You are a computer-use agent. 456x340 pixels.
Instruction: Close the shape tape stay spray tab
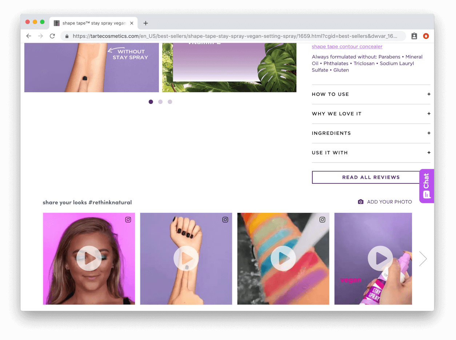(132, 23)
